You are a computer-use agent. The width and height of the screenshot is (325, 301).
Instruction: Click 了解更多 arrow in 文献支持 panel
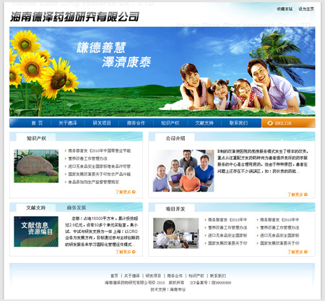(134, 252)
